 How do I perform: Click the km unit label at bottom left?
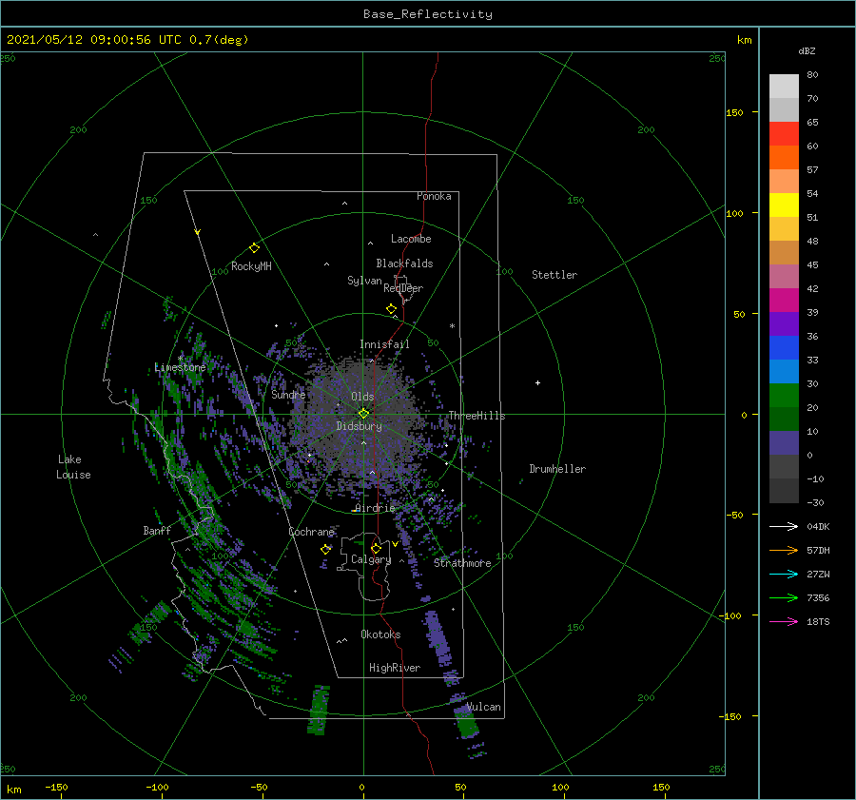pos(13,790)
